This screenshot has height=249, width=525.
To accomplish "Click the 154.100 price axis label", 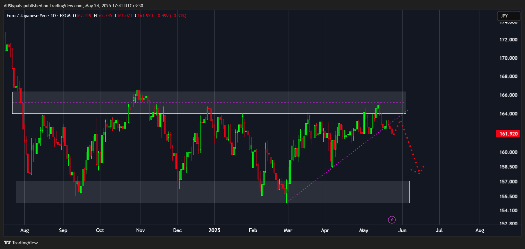I will 508,210.
